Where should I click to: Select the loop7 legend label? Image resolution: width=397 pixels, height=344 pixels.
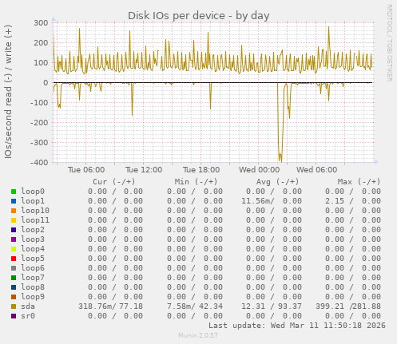coord(33,278)
